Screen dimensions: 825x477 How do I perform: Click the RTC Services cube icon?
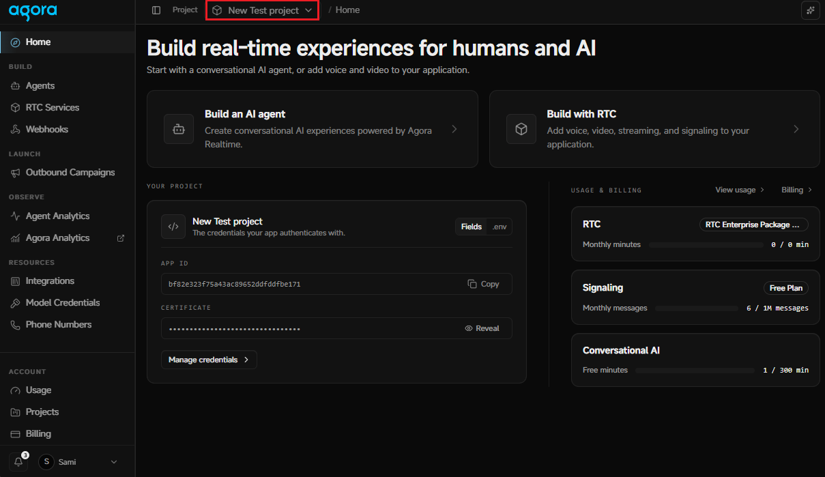(x=15, y=108)
